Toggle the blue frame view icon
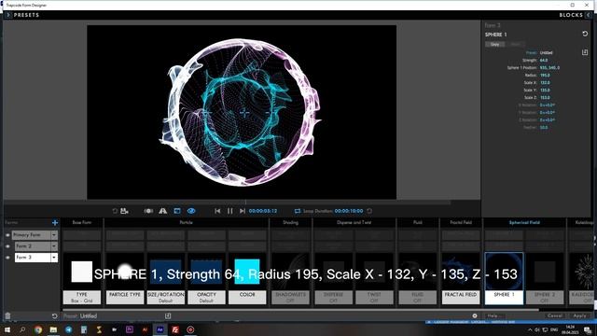 coord(177,211)
